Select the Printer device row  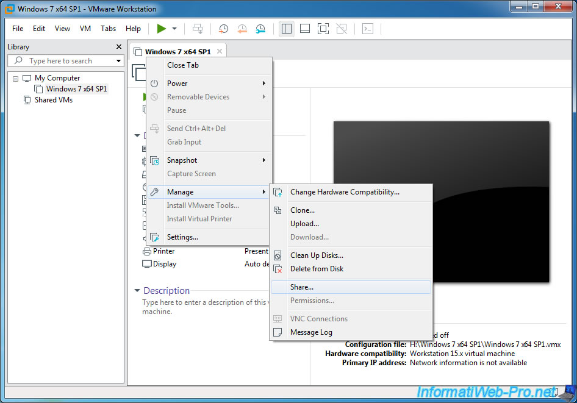click(206, 251)
